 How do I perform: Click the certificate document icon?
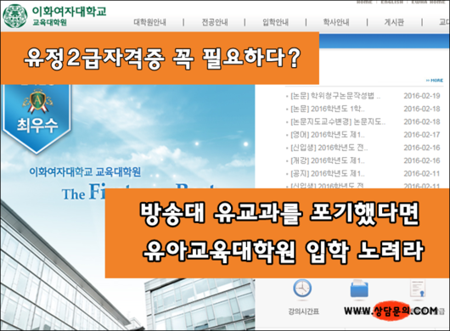(418, 289)
